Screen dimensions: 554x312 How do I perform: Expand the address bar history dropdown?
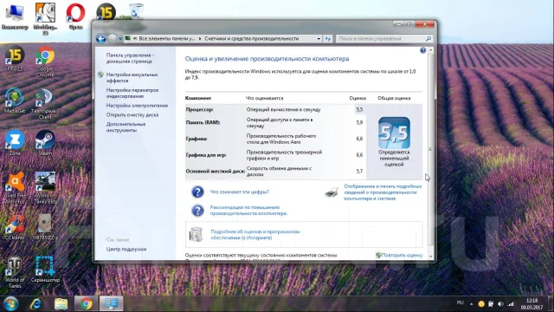(x=319, y=38)
